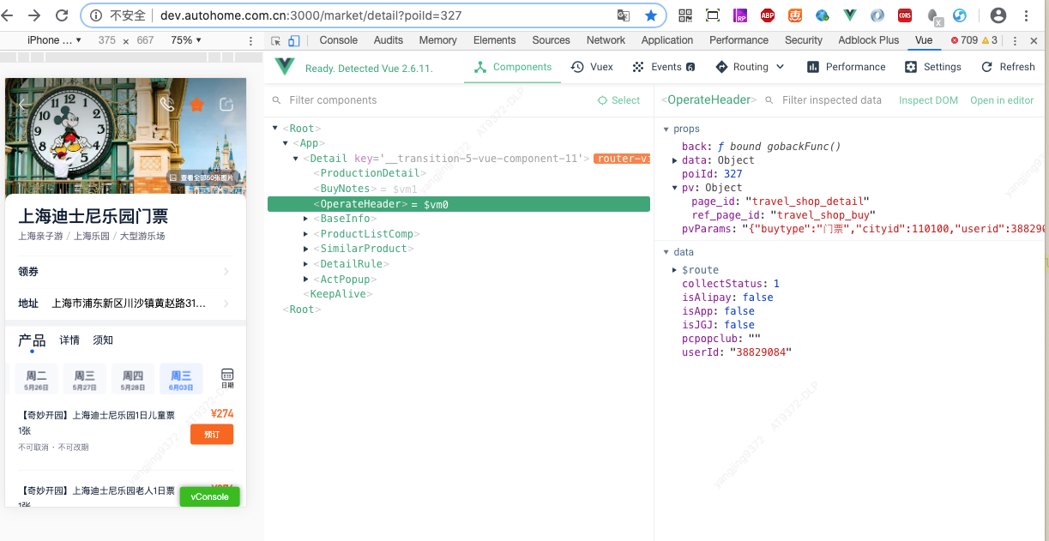Image resolution: width=1049 pixels, height=541 pixels.
Task: Open the iPhone device selection dropdown
Action: [x=54, y=40]
